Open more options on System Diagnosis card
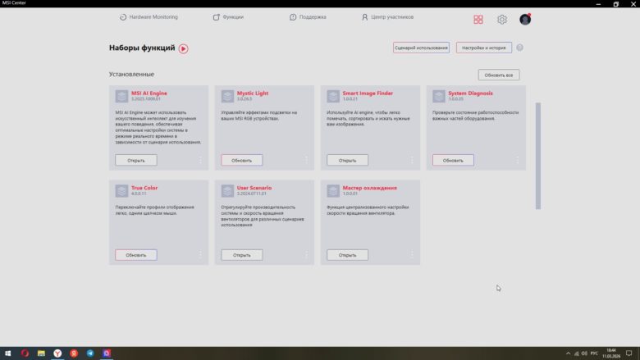The image size is (640, 360). point(518,160)
